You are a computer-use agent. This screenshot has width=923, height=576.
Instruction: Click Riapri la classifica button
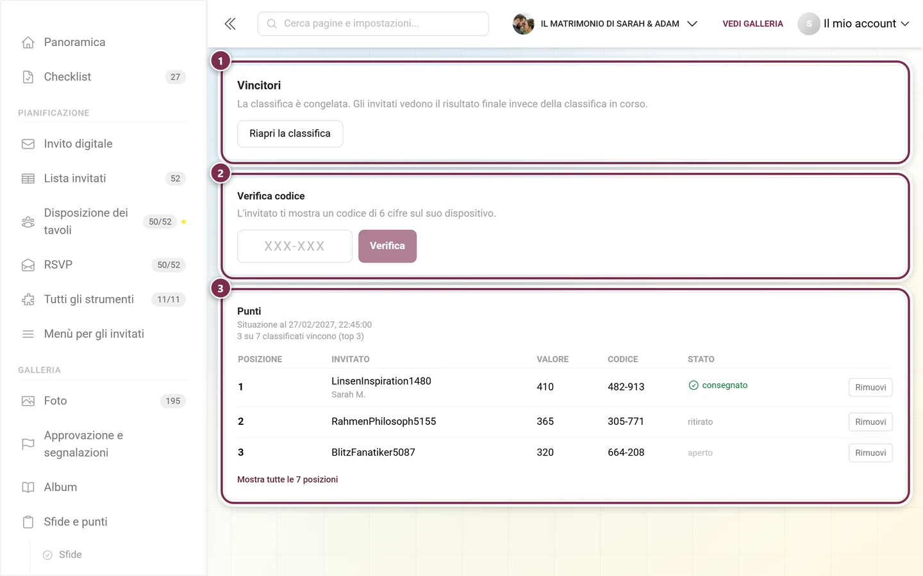[290, 134]
